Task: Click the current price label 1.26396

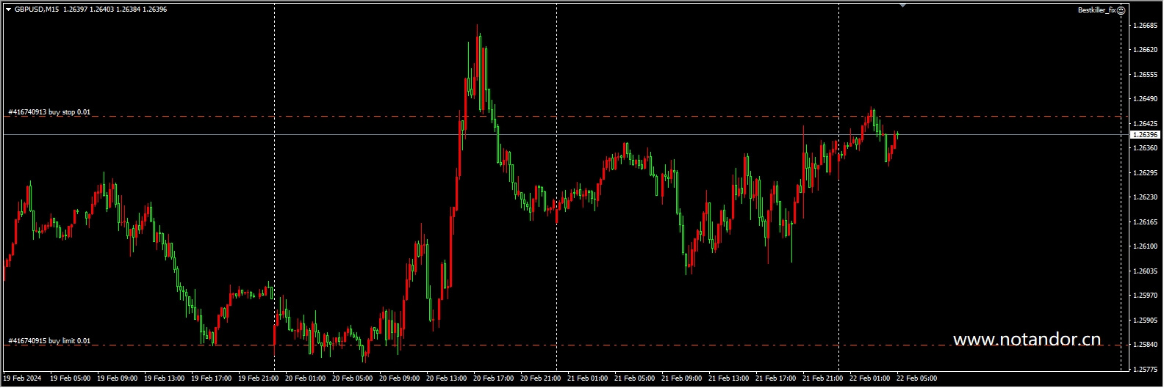Action: 1145,135
